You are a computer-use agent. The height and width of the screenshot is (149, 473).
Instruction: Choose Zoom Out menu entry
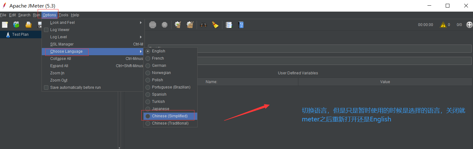click(93, 80)
